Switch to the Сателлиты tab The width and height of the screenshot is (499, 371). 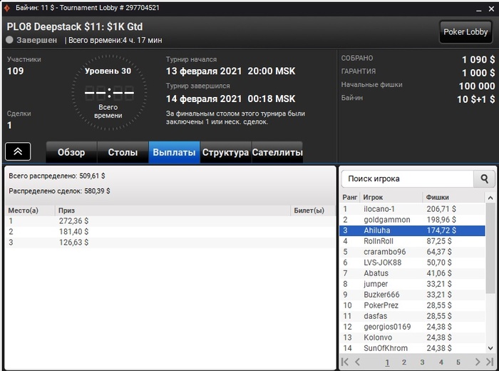point(277,152)
